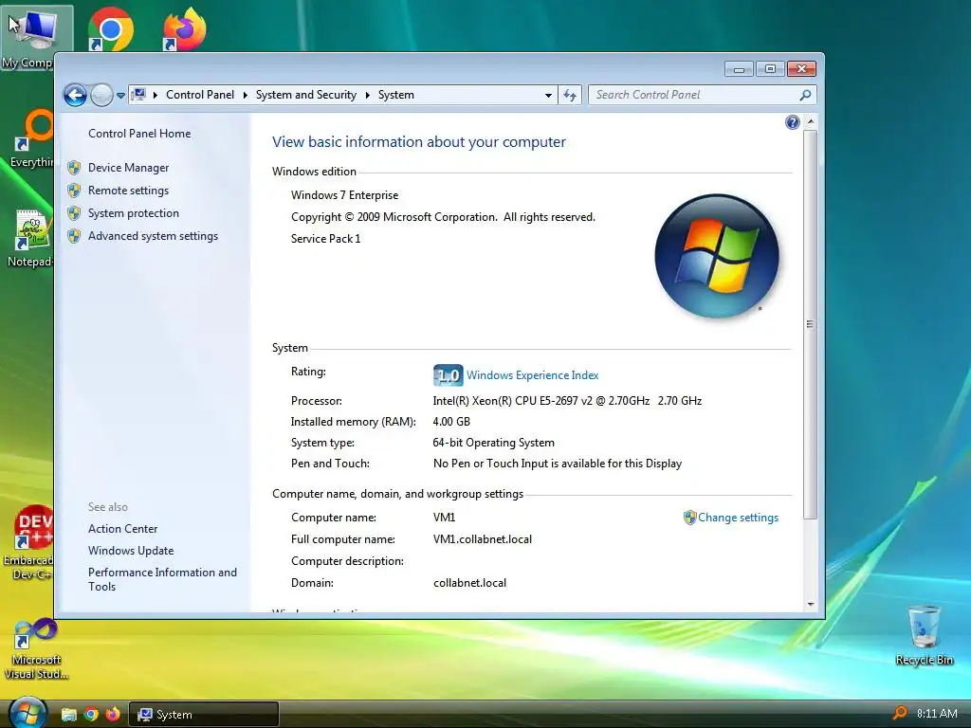Click the My Computer desktop icon
This screenshot has height=728, width=971.
(35, 37)
